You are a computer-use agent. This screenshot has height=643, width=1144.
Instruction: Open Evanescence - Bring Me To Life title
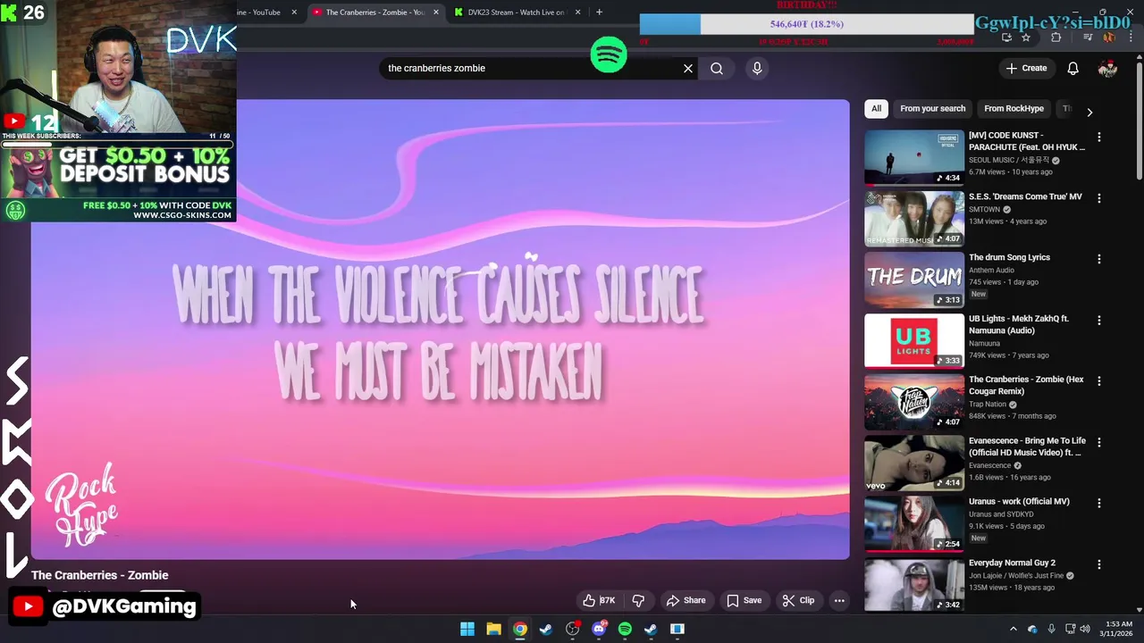1027,447
